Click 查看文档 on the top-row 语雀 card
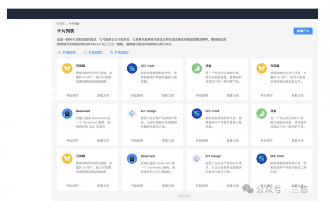 coord(232,96)
